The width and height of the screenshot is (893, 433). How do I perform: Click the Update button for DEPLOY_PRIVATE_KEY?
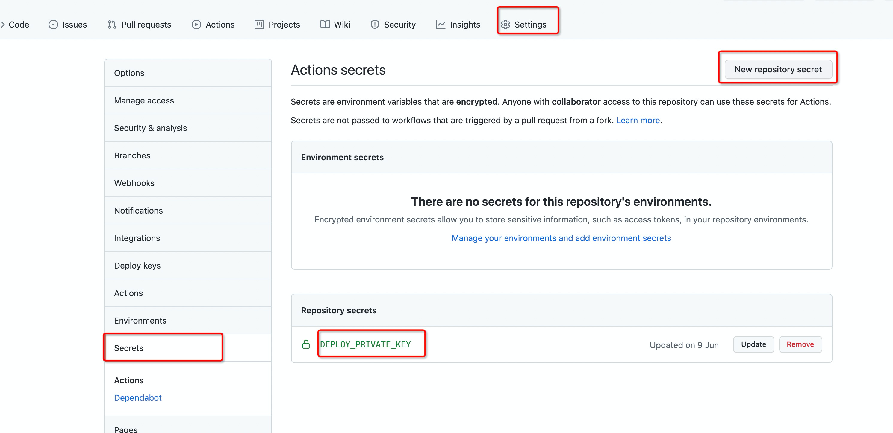pos(753,344)
